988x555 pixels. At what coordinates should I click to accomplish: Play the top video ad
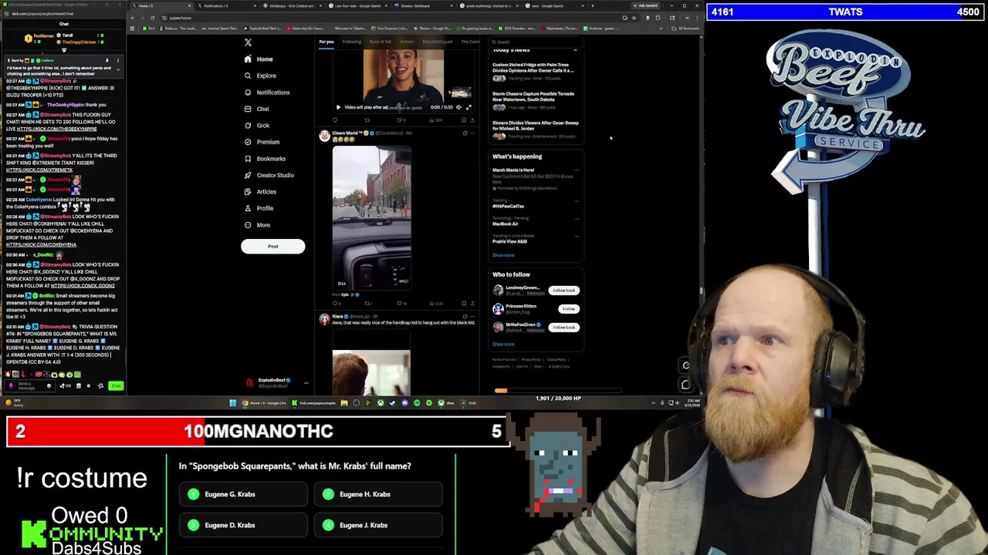pyautogui.click(x=338, y=107)
